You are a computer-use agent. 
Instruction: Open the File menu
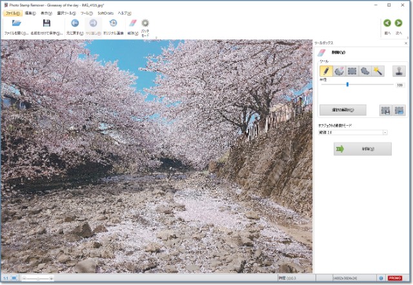(12, 13)
